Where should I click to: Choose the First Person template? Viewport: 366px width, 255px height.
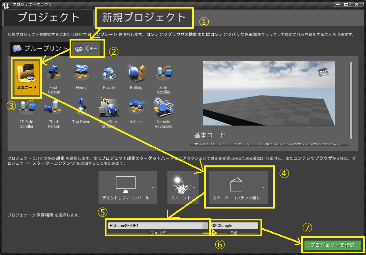(54, 79)
